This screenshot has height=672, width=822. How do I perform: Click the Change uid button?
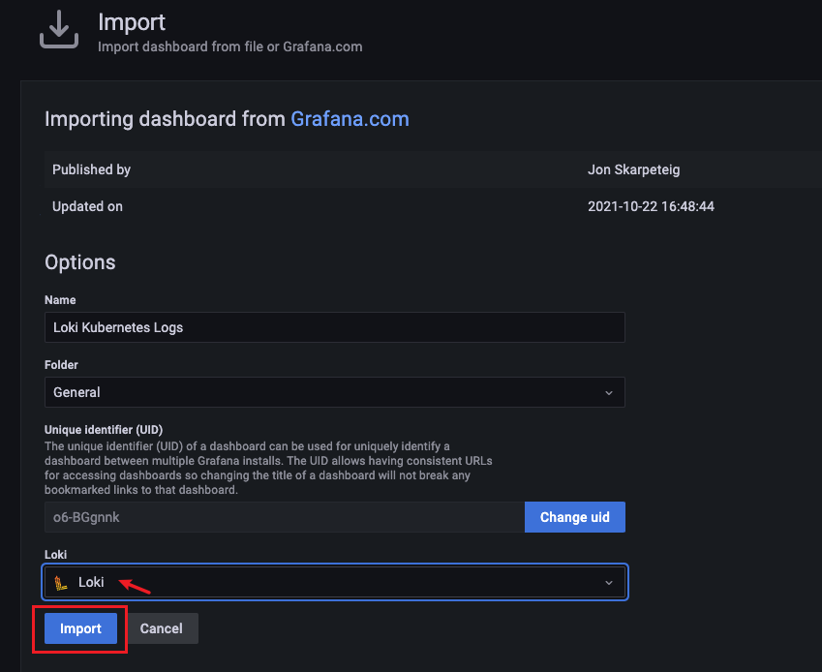tap(574, 517)
